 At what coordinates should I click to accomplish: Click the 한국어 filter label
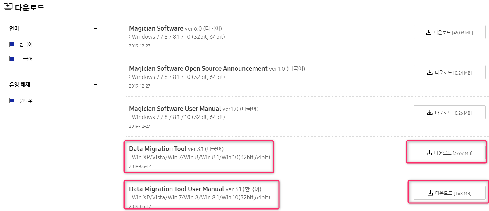[26, 44]
